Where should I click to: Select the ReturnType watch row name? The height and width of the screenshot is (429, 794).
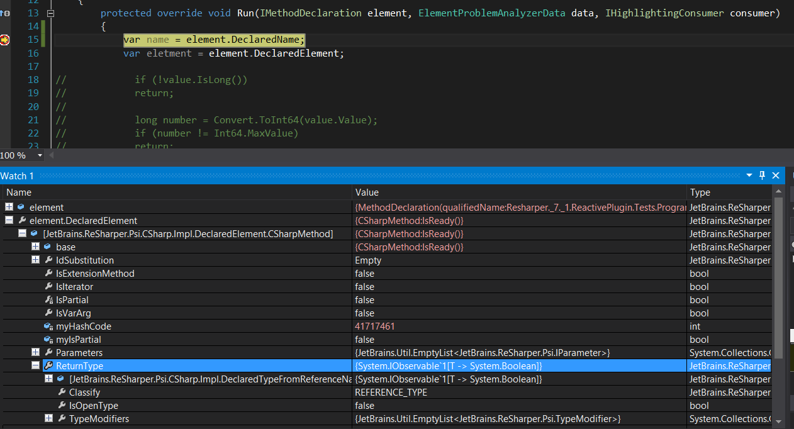(x=79, y=365)
